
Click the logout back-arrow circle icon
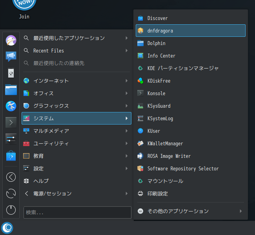(11, 177)
